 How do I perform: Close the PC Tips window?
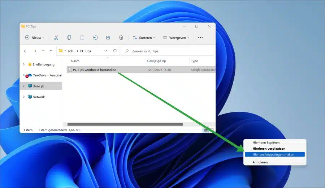click(209, 26)
